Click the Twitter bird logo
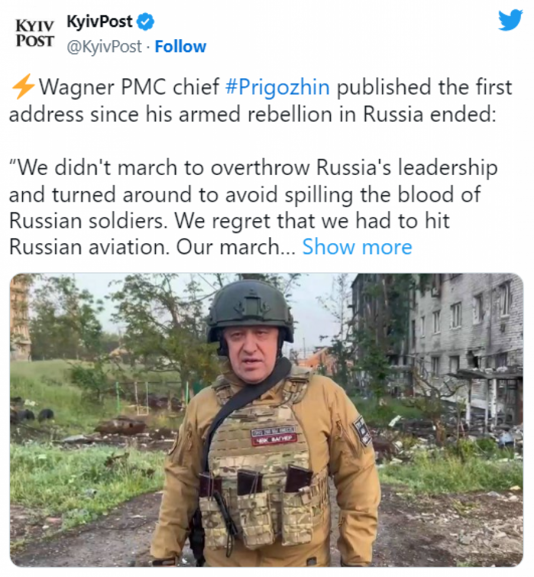 (510, 20)
